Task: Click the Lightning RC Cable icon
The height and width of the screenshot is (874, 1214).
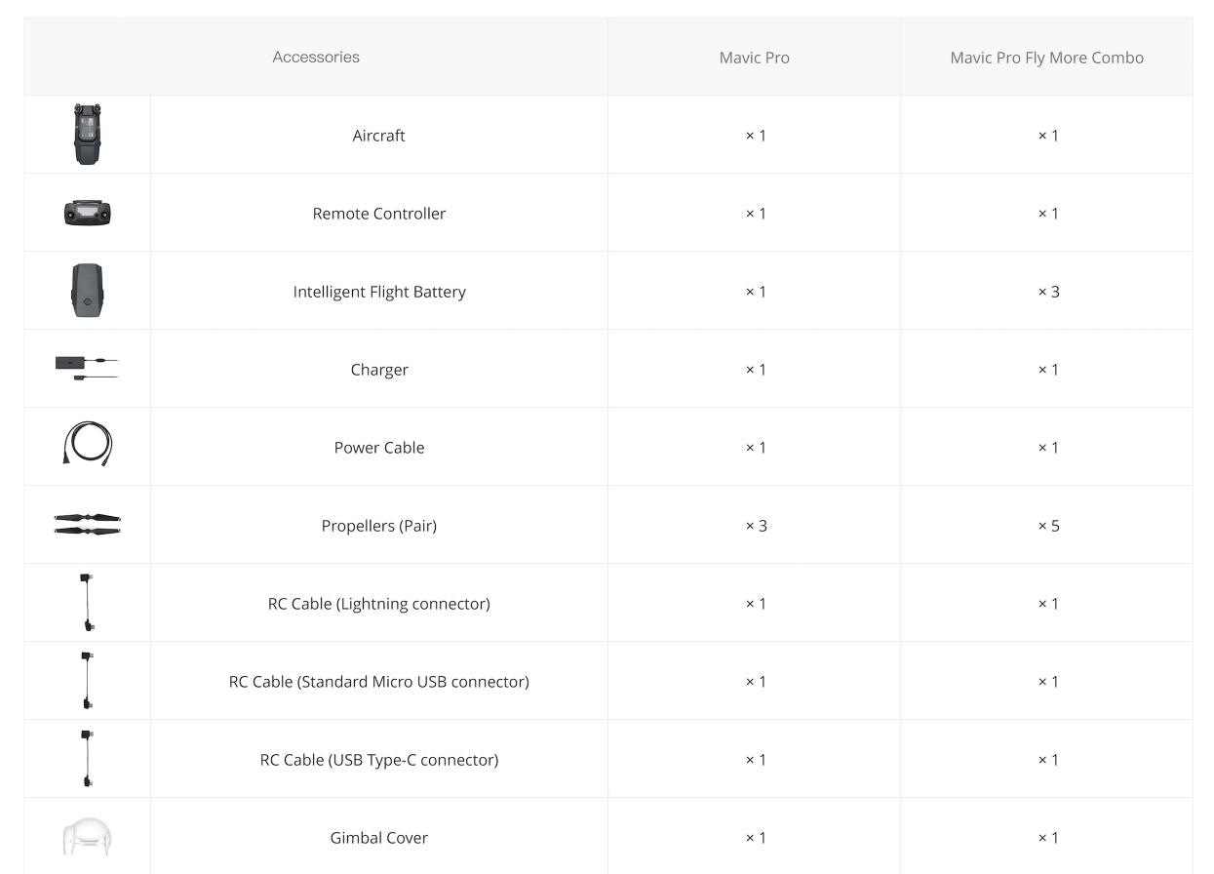Action: pos(87,602)
